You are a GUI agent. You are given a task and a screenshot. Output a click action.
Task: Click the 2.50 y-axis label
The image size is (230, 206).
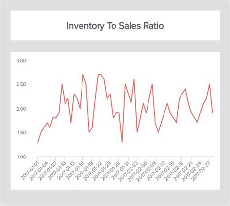(x=21, y=84)
